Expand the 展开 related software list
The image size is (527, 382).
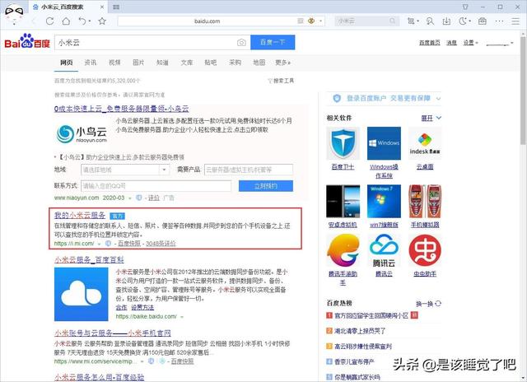click(431, 118)
